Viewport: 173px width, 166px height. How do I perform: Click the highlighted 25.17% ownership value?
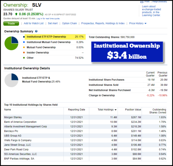(x=79, y=37)
